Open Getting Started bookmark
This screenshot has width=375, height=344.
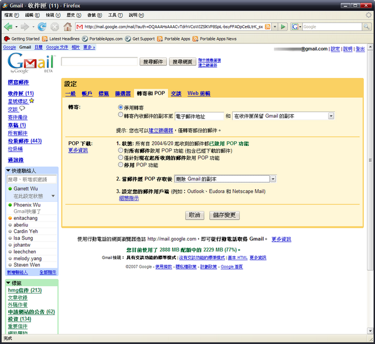click(x=22, y=39)
